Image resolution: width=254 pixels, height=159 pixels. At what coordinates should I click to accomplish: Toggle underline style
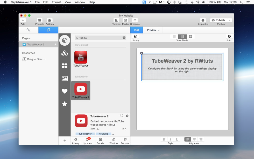177,139
